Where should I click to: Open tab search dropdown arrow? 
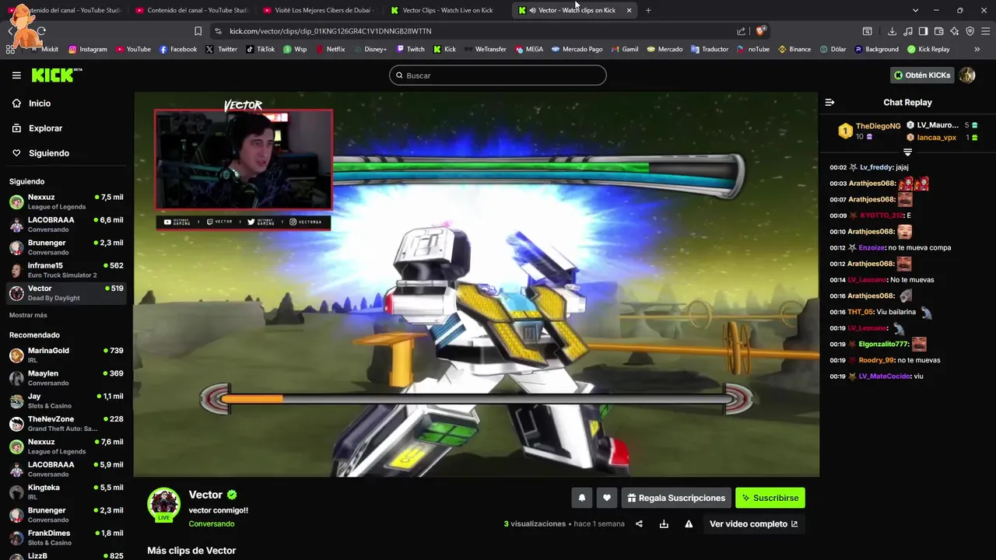916,10
